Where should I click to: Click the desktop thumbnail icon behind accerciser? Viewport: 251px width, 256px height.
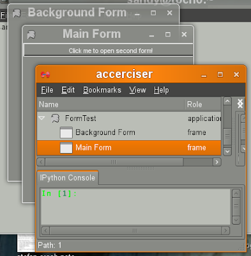click(x=26, y=243)
